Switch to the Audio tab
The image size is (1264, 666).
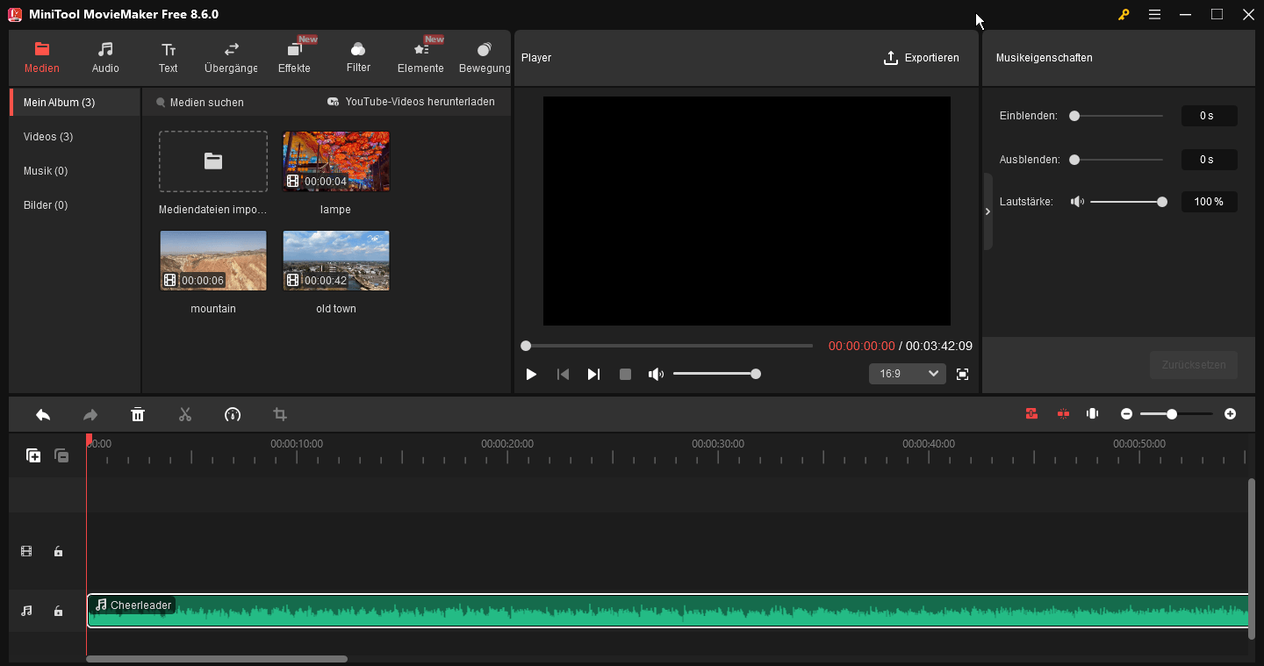pos(104,57)
